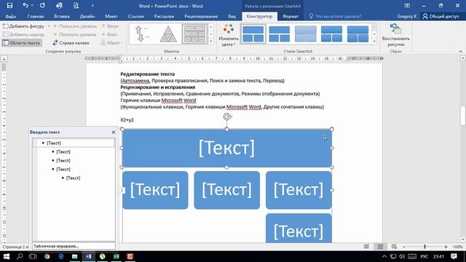Select the second SmartArt style thumbnail
Viewport: 466px width, 262px height.
[279, 33]
